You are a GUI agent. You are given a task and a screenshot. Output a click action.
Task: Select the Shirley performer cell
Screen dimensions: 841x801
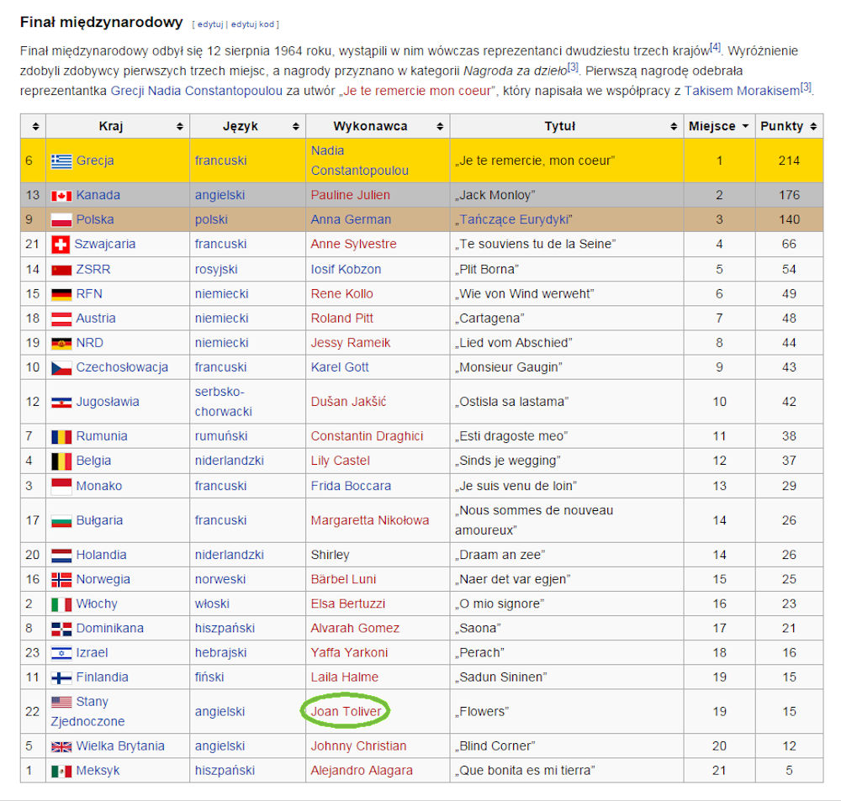(378, 556)
